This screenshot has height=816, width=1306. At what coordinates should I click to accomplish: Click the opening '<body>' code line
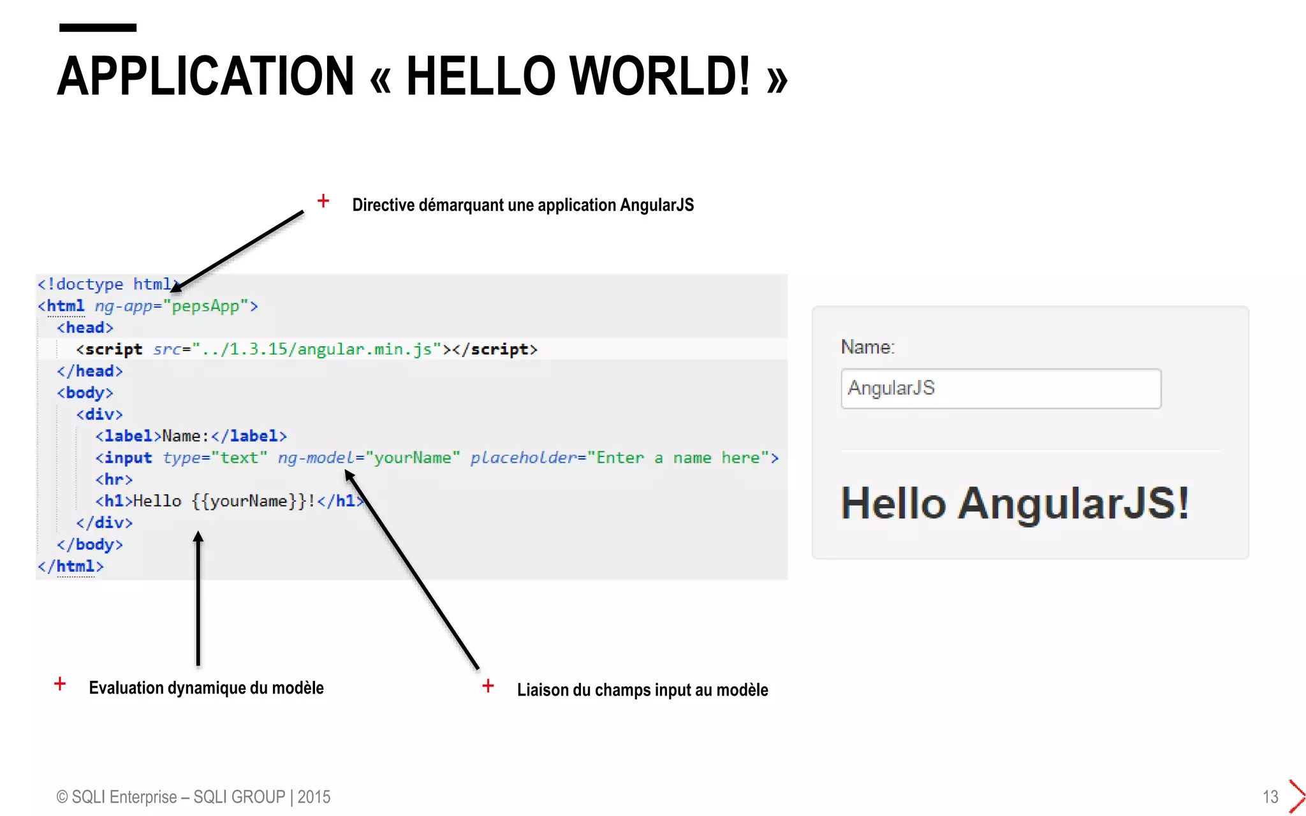(85, 393)
